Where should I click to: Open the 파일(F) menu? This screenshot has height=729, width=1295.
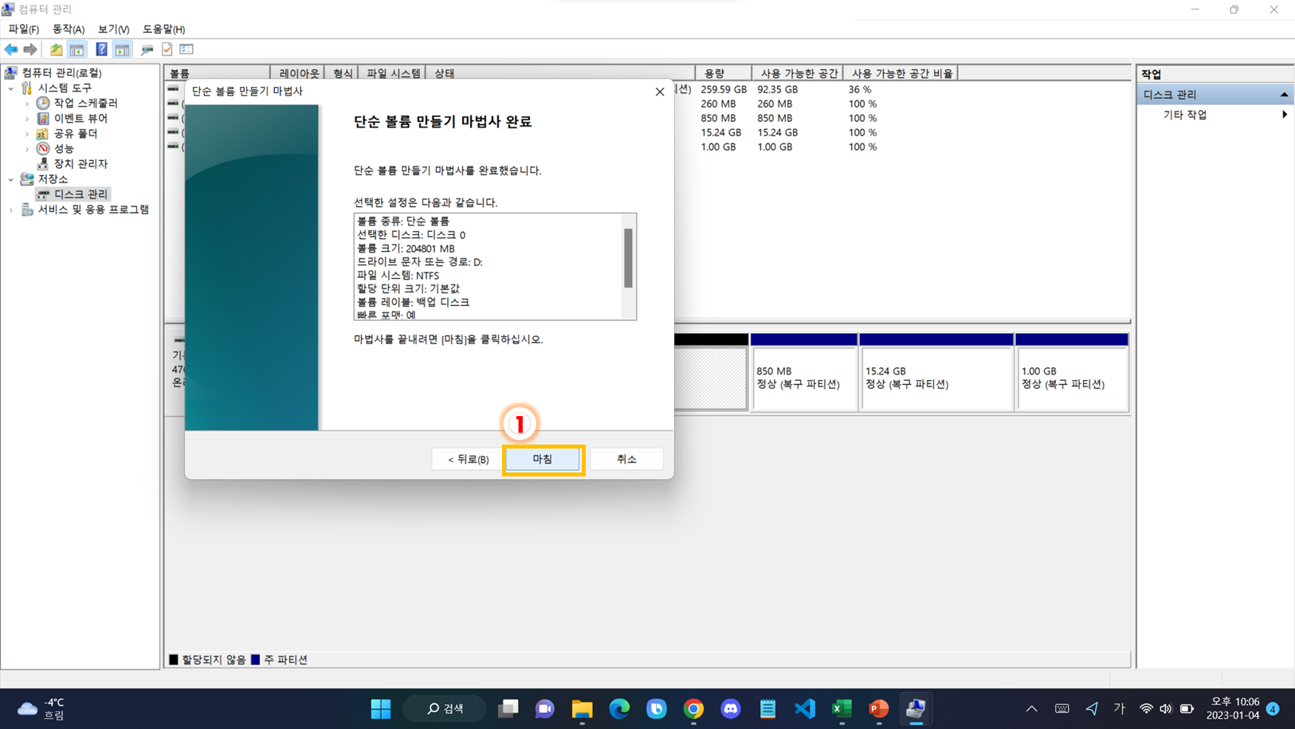pyautogui.click(x=23, y=29)
